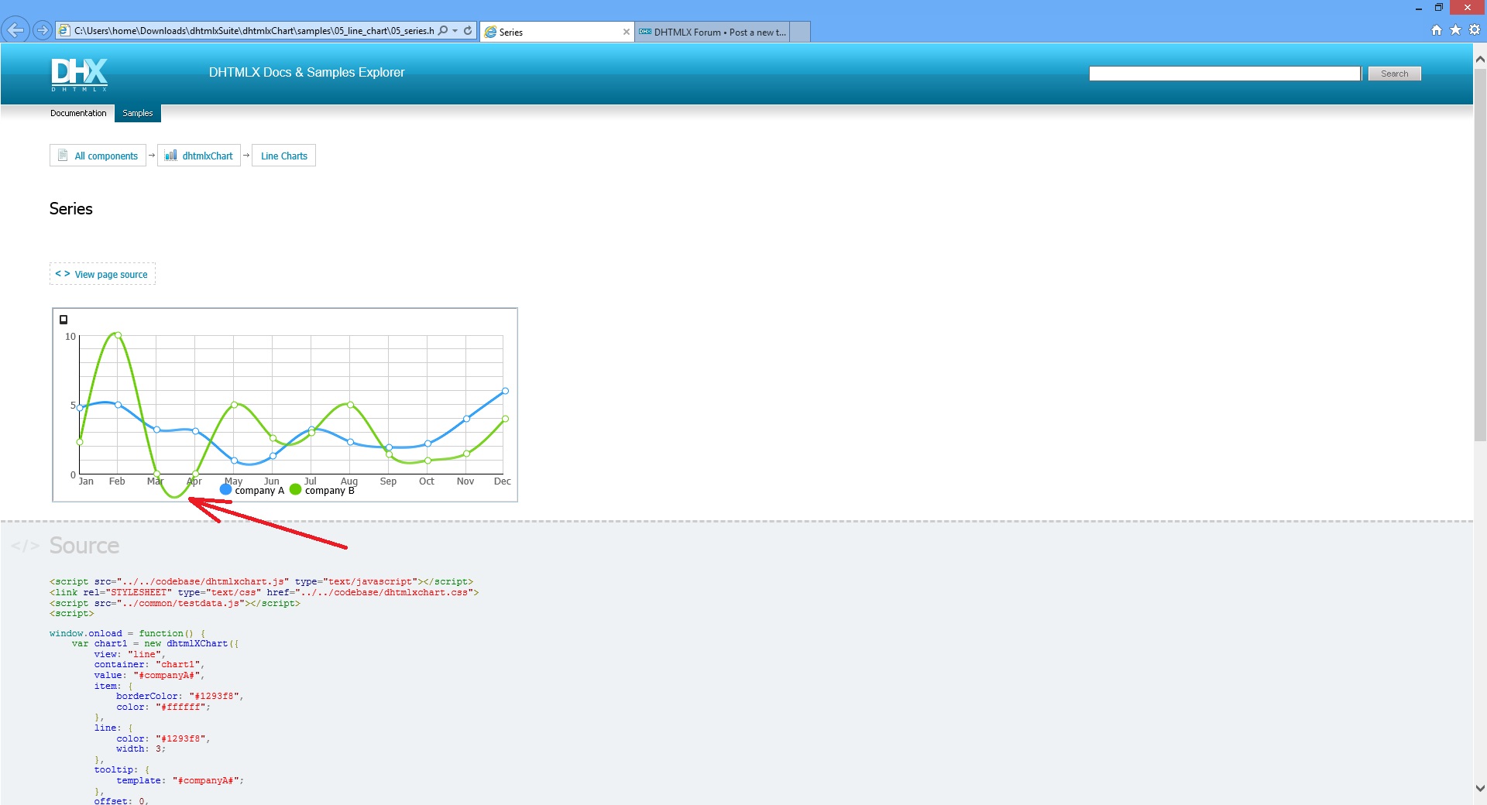This screenshot has height=805, width=1487.
Task: Click the Search button
Action: 1394,74
